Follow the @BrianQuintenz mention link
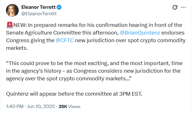 click(140, 33)
